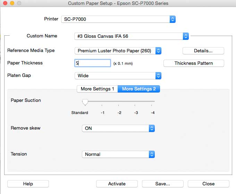
Task: Open the Printer dropdown showing SC-P7000
Action: (118, 19)
